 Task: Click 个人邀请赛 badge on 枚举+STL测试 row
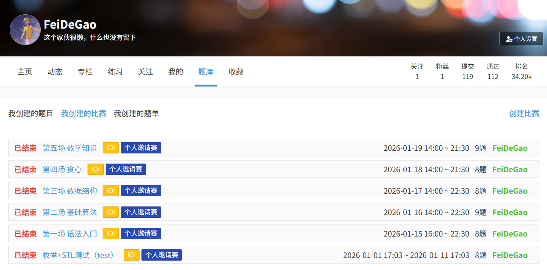point(161,255)
